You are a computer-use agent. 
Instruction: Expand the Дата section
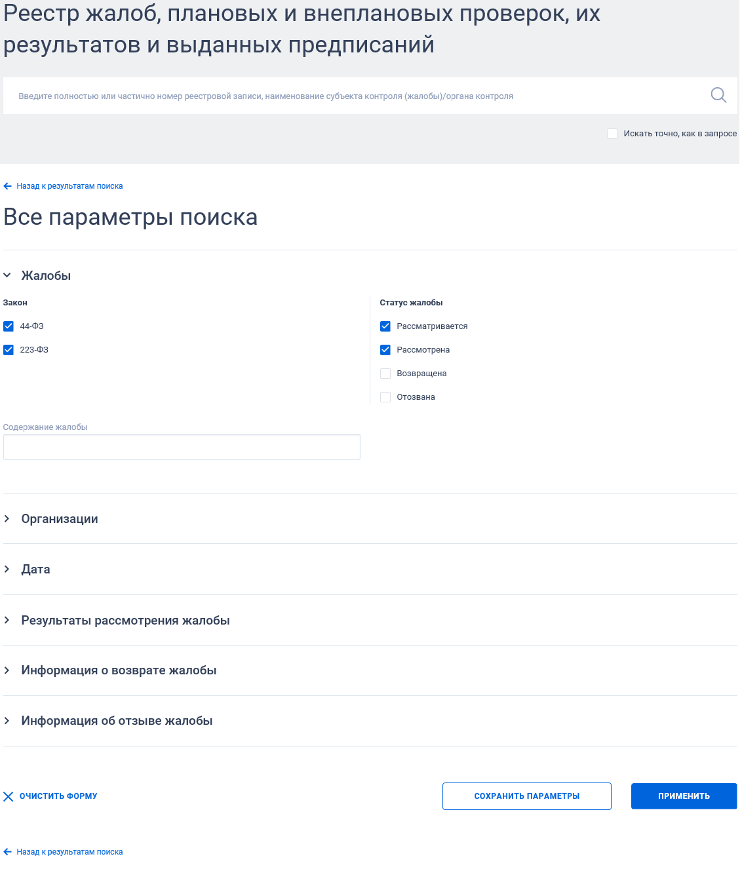pos(7,570)
